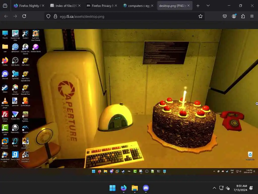Click the Prism Launcher icon in the image
This screenshot has width=258, height=194.
pos(15,89)
